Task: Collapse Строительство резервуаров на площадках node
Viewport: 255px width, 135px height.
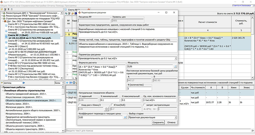Action: [x=2, y=19]
